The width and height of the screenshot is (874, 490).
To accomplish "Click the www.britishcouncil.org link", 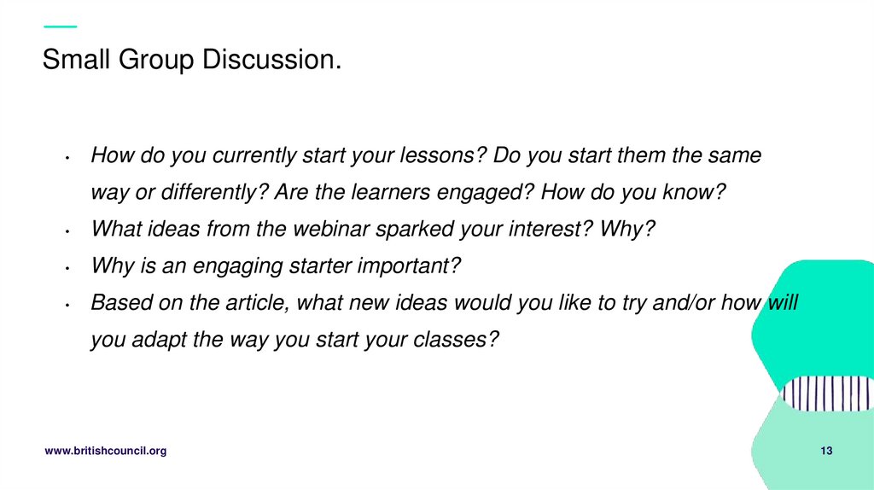I will (x=105, y=451).
